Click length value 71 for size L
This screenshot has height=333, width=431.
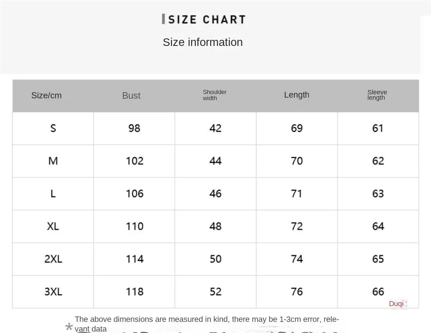(297, 194)
